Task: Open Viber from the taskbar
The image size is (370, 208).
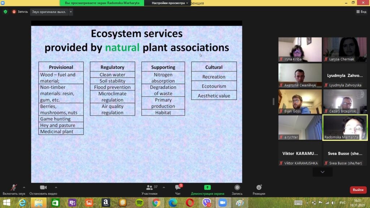Action: coord(207,203)
